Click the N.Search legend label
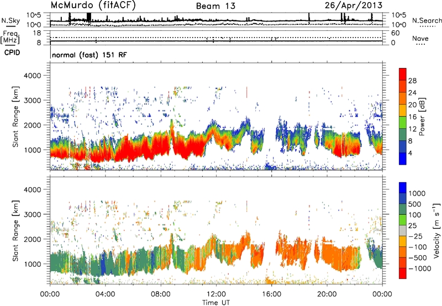Viewport: 442px width, 306px height. (427, 20)
